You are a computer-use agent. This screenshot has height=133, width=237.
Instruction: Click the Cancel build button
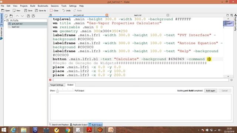[225, 91]
